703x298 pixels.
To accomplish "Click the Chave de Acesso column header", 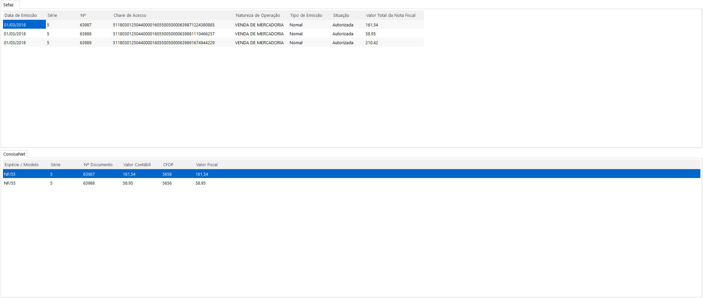I will [130, 15].
